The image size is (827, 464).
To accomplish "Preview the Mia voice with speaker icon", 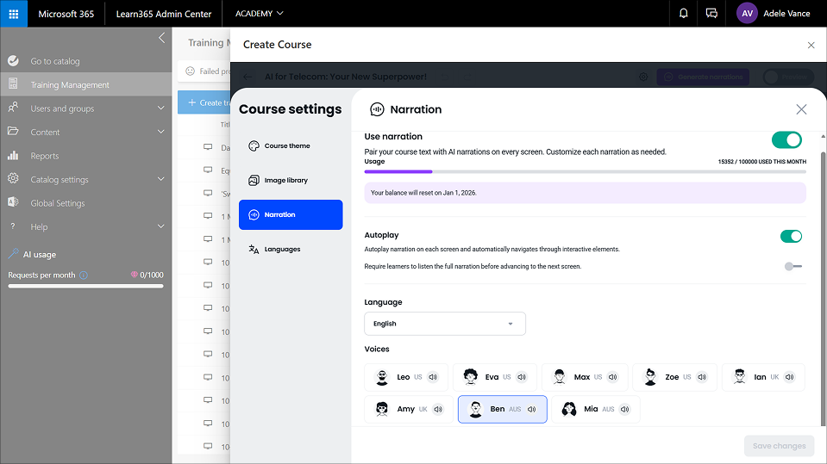I will [x=625, y=409].
